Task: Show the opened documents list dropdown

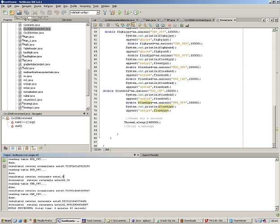Action: [x=271, y=20]
